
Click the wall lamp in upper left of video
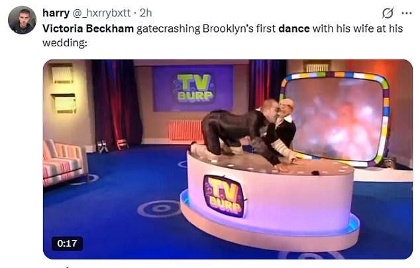[x=63, y=73]
